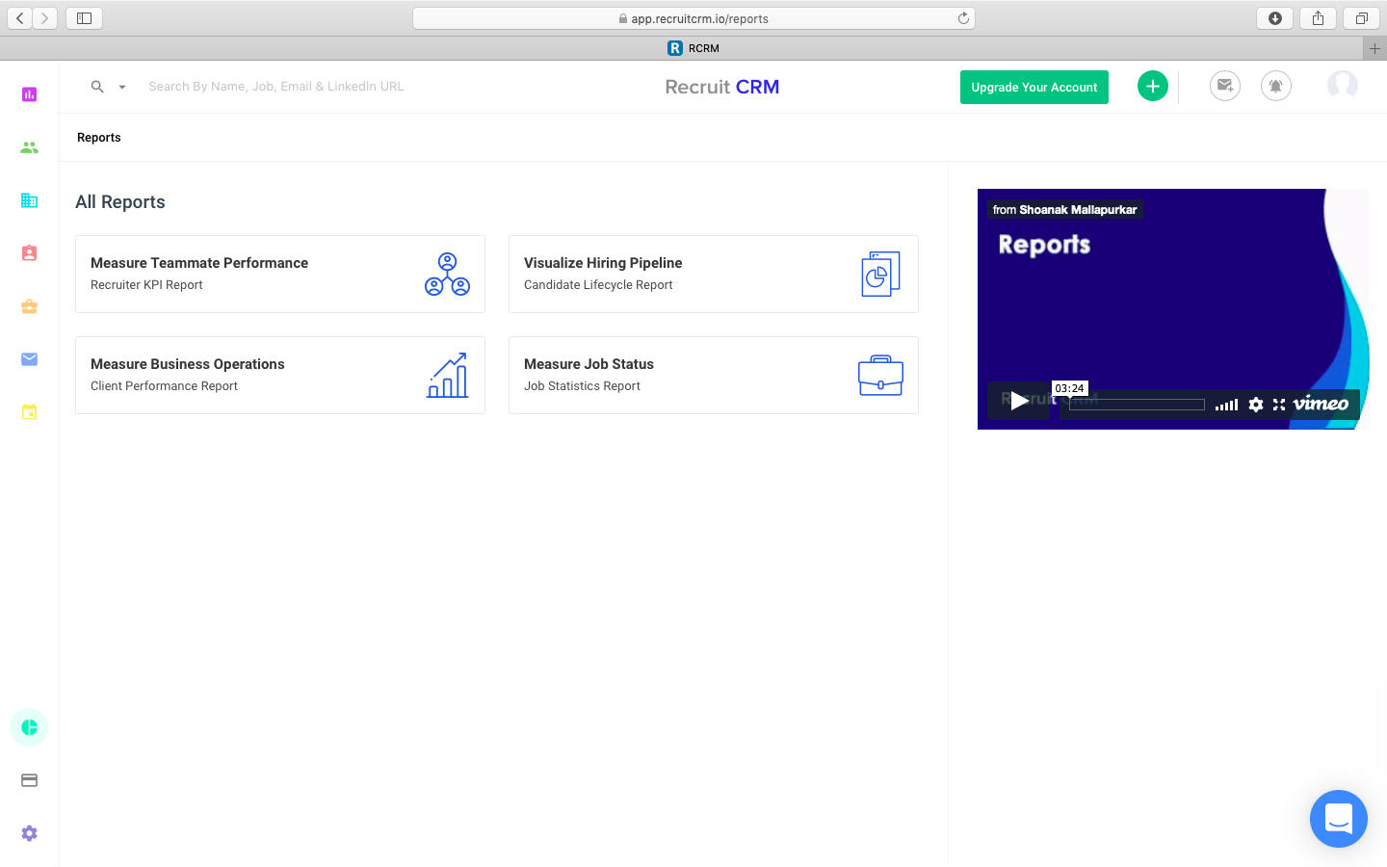Screen dimensions: 1387x867
Task: Open the chat support bubble
Action: [x=1339, y=819]
